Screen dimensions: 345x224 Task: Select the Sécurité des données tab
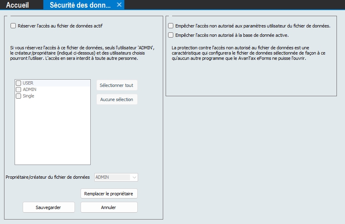coord(79,5)
